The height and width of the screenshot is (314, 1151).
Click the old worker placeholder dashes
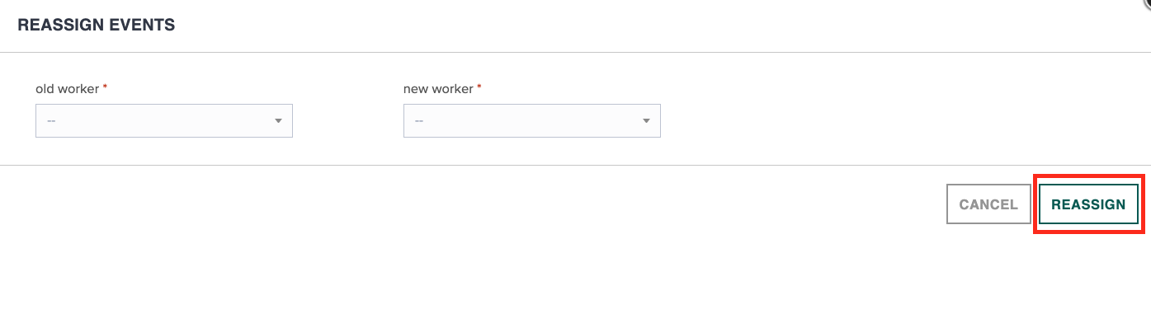coord(51,121)
